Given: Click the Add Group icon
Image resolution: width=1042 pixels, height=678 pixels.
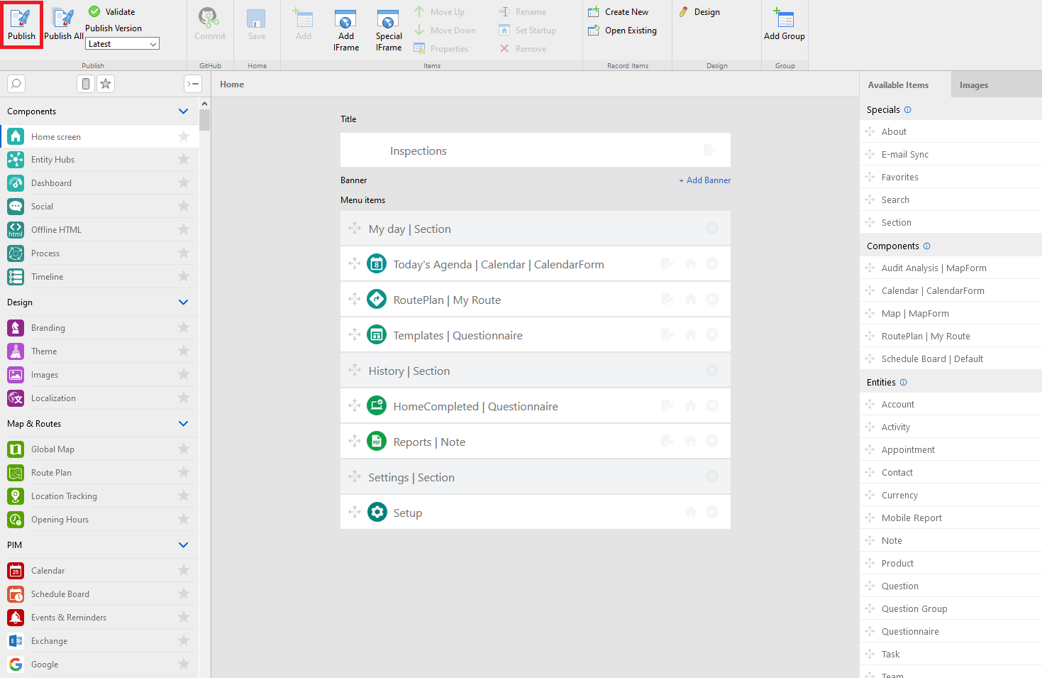Looking at the screenshot, I should 784,24.
